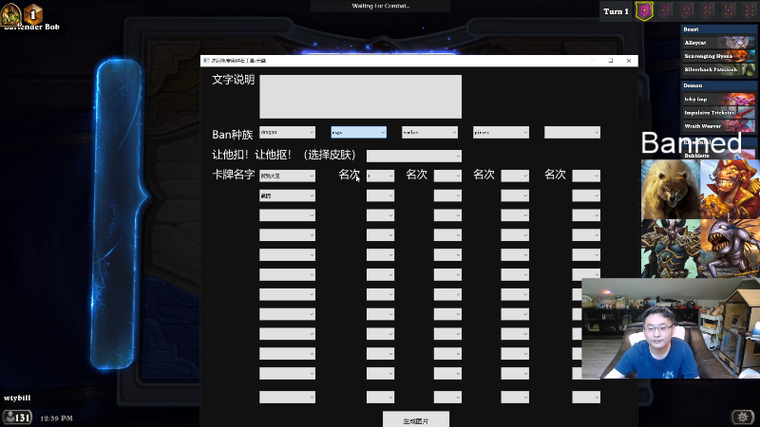Open the 名次 dropdown showing value 1
Image resolution: width=760 pixels, height=427 pixels.
[x=381, y=176]
